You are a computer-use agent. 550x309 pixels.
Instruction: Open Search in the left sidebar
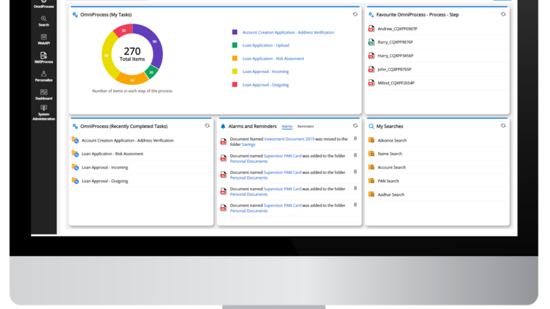coord(44,20)
